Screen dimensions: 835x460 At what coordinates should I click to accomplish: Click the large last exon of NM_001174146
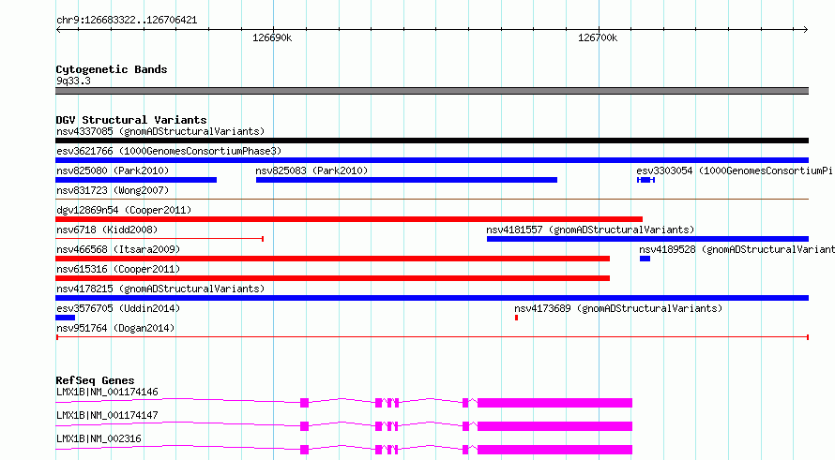[554, 403]
